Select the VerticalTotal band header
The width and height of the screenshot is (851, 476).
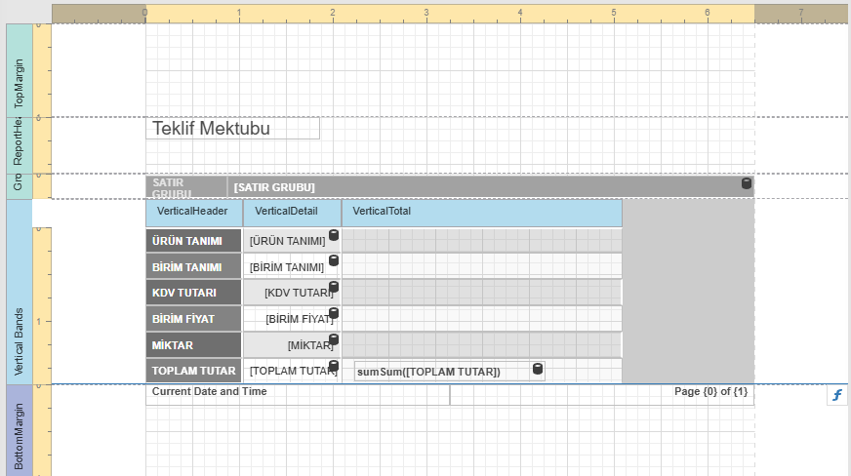pos(482,213)
